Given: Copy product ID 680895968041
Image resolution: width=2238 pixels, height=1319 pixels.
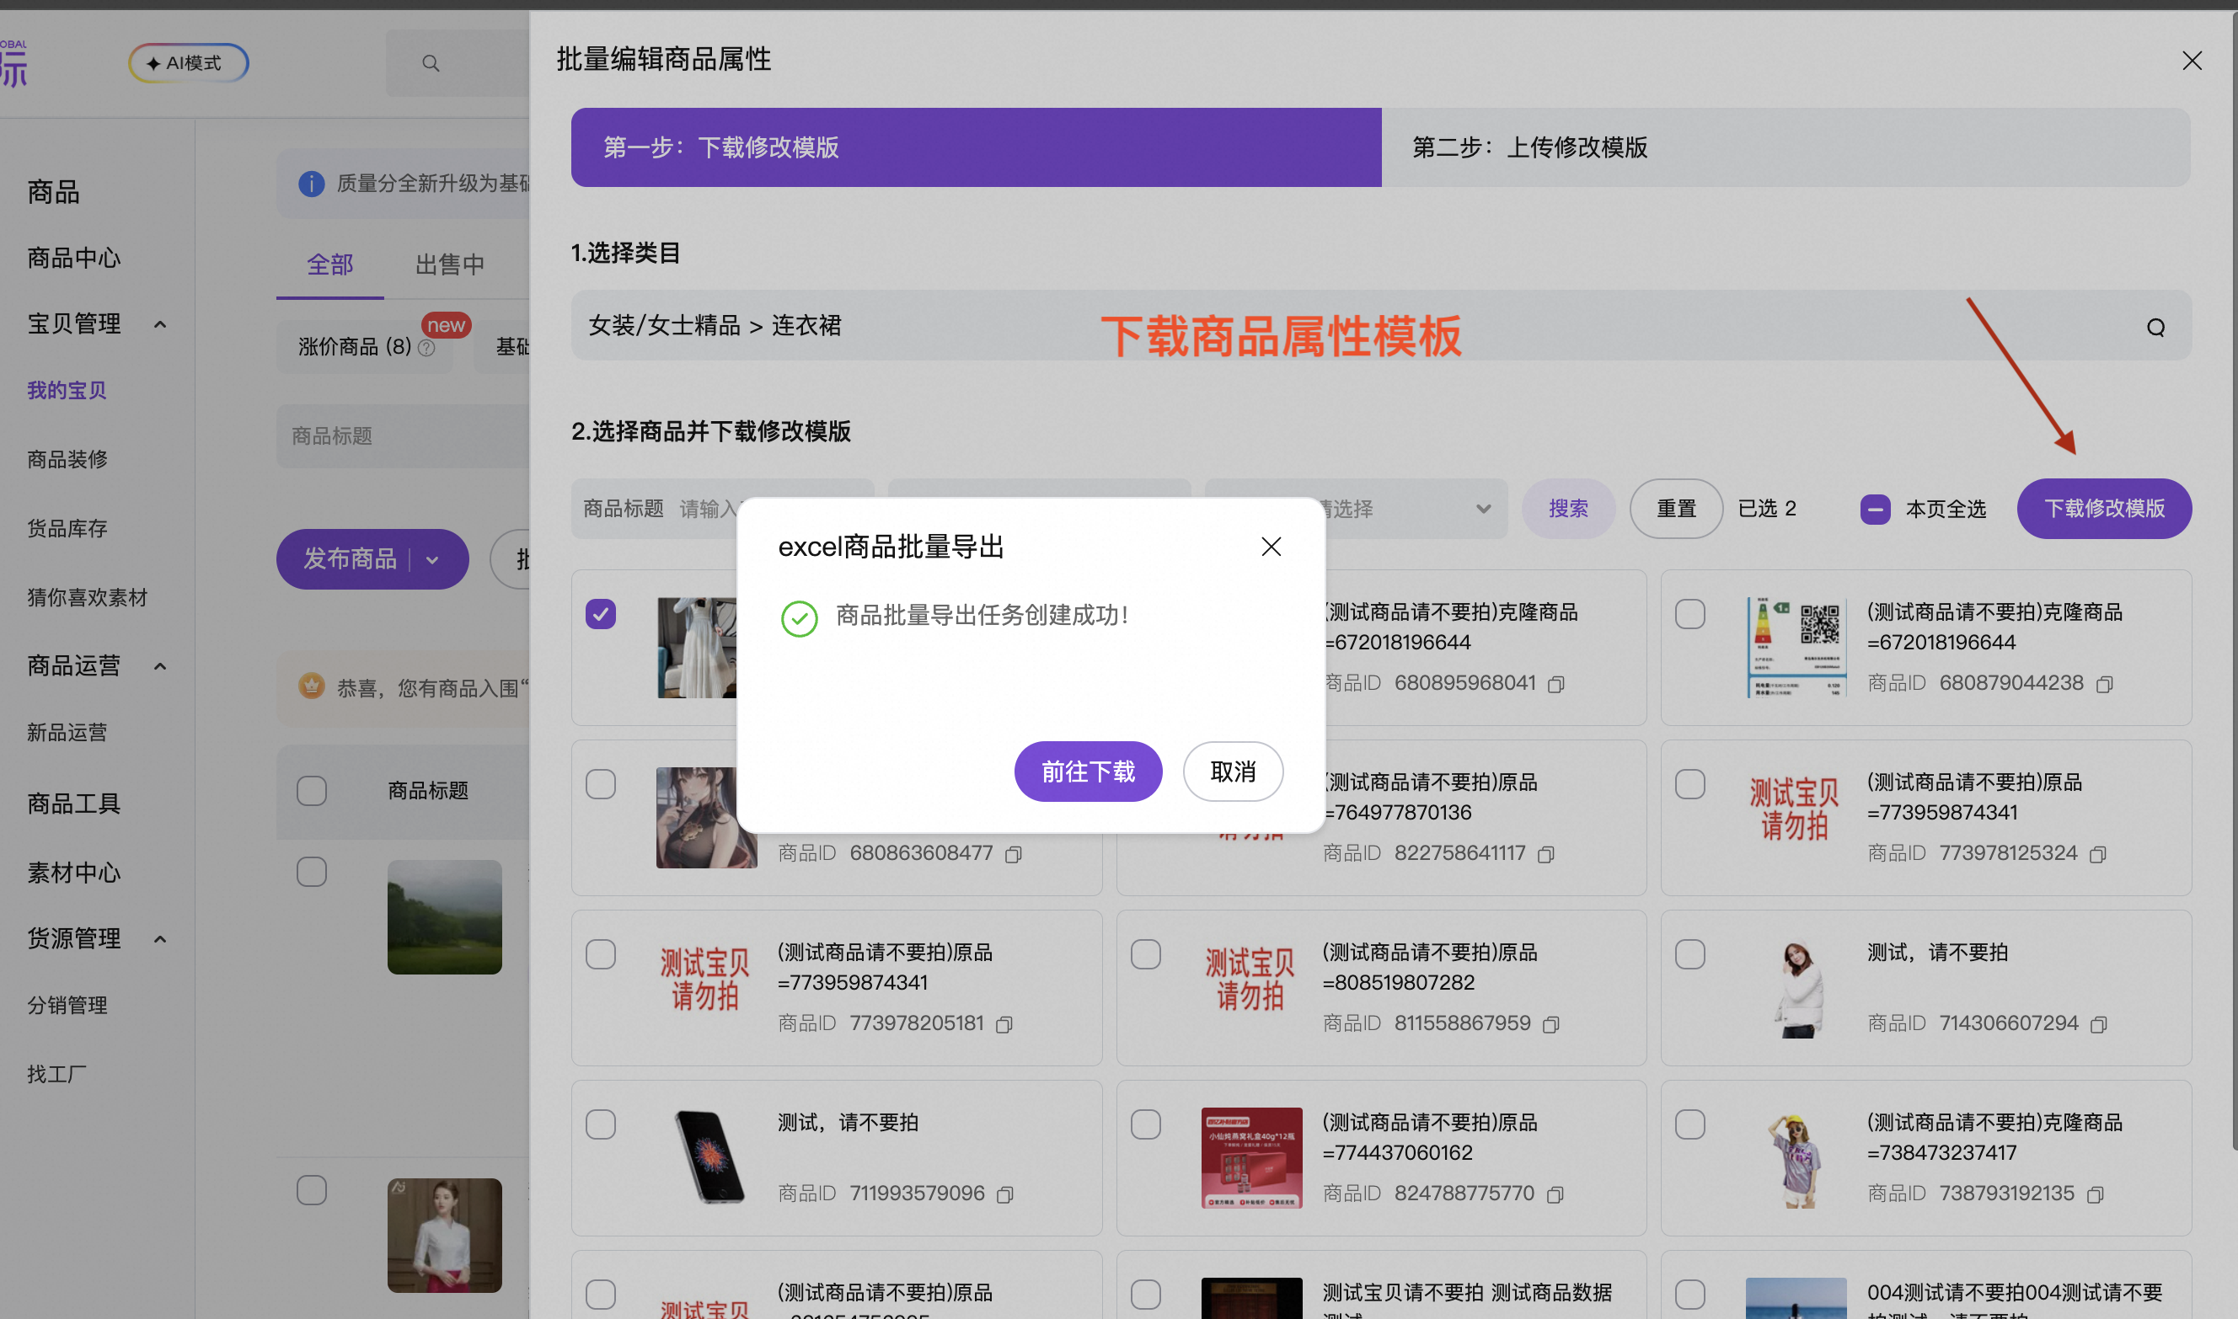Looking at the screenshot, I should [x=1556, y=683].
